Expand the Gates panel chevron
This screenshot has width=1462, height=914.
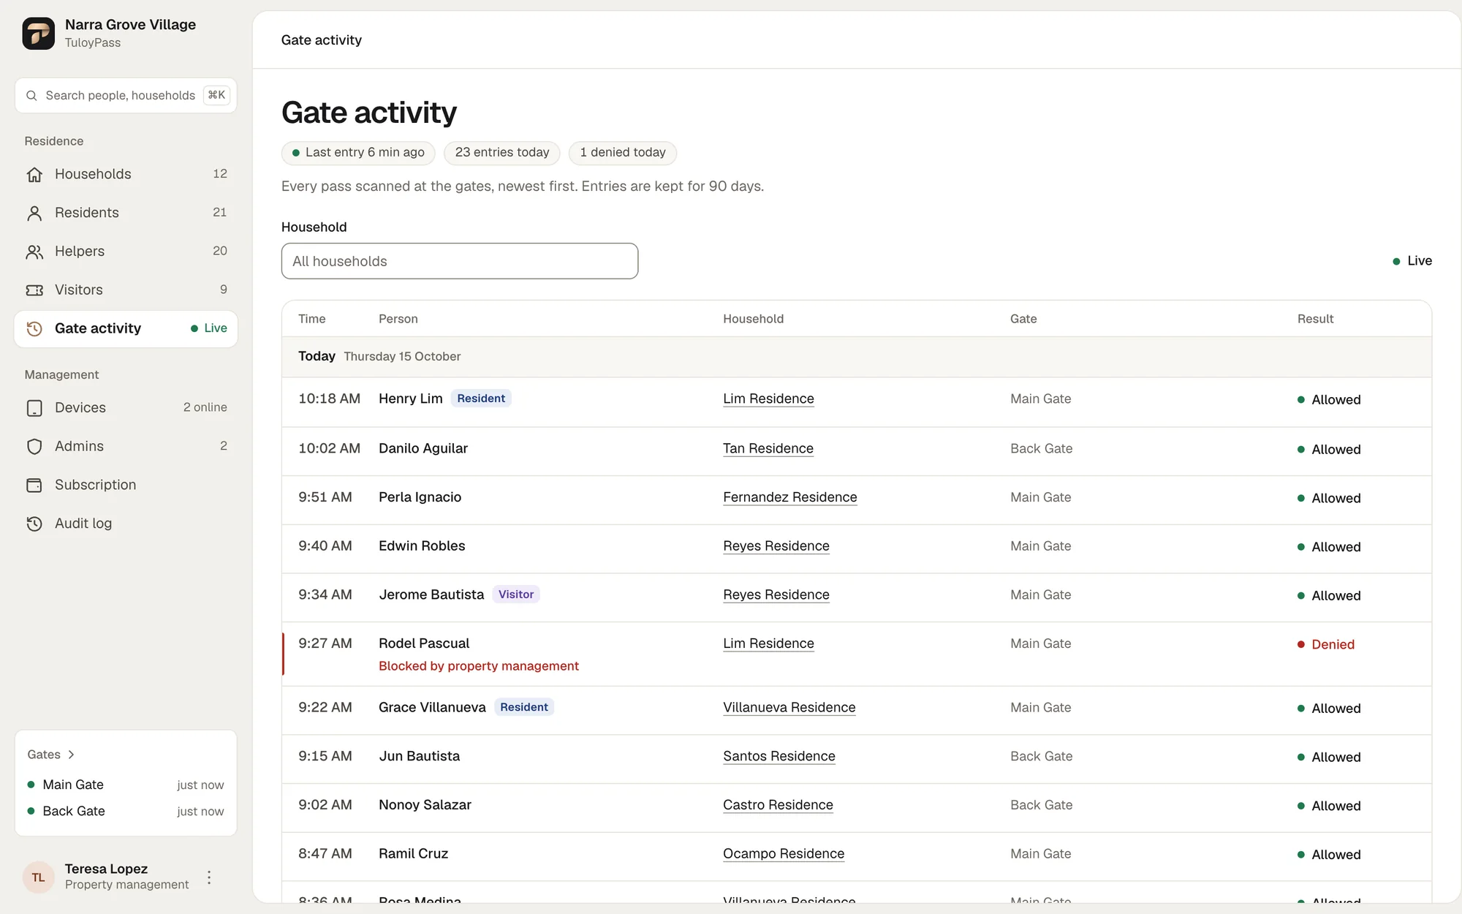point(71,755)
